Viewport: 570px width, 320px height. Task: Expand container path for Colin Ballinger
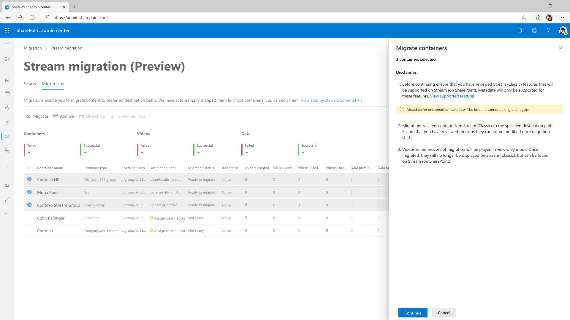coord(133,218)
